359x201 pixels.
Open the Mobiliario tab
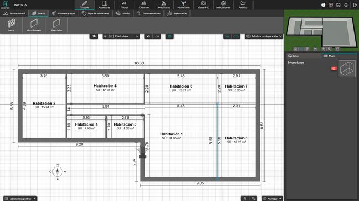[x=163, y=5]
